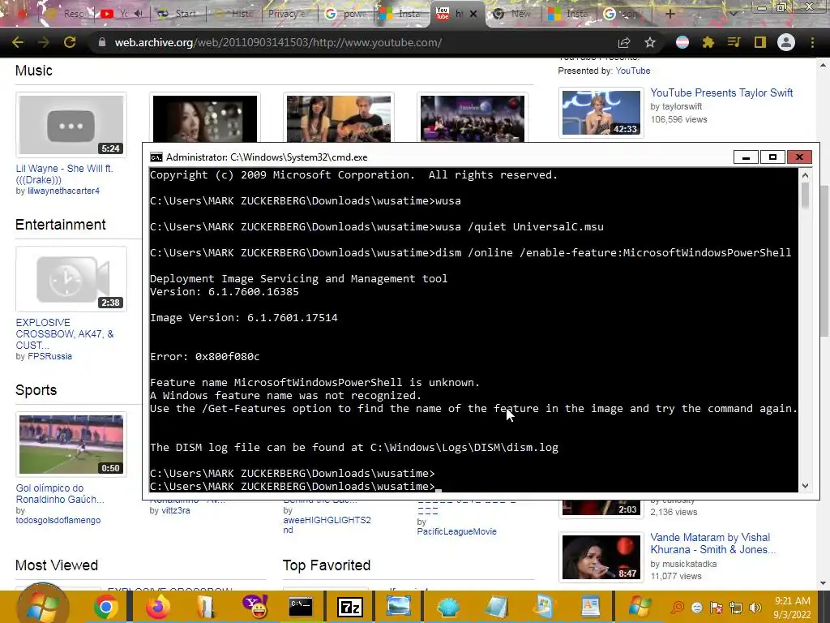
Task: Click the taskbar clock showing 9:21 AM
Action: point(792,608)
